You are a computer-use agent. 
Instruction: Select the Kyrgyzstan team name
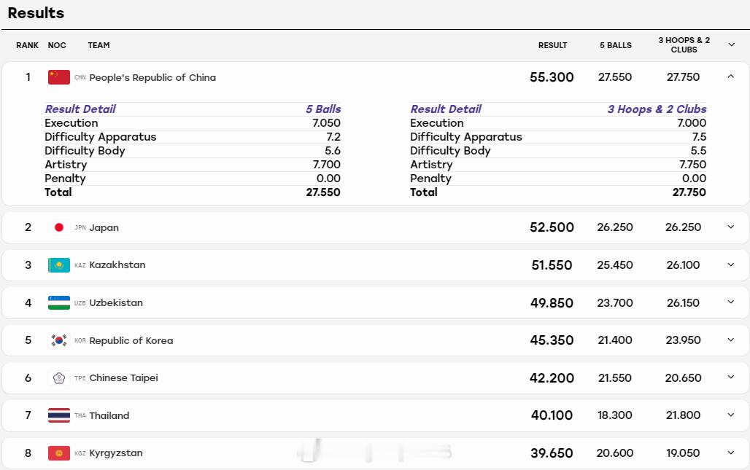pos(116,453)
